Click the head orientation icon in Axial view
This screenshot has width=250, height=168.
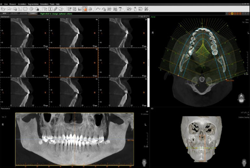click(241, 98)
